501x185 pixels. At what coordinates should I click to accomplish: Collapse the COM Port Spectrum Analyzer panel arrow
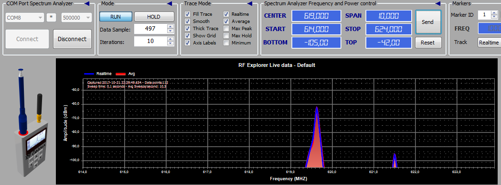87,3
